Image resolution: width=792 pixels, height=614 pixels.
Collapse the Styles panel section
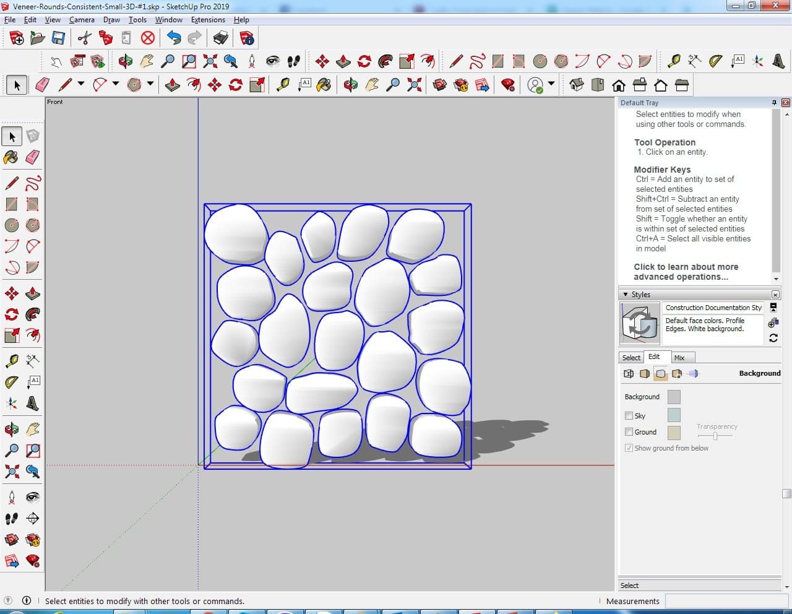click(x=626, y=295)
